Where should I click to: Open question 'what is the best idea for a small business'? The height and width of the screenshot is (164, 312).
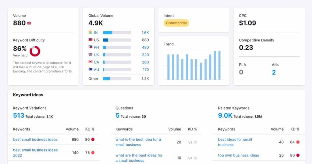(x=138, y=142)
